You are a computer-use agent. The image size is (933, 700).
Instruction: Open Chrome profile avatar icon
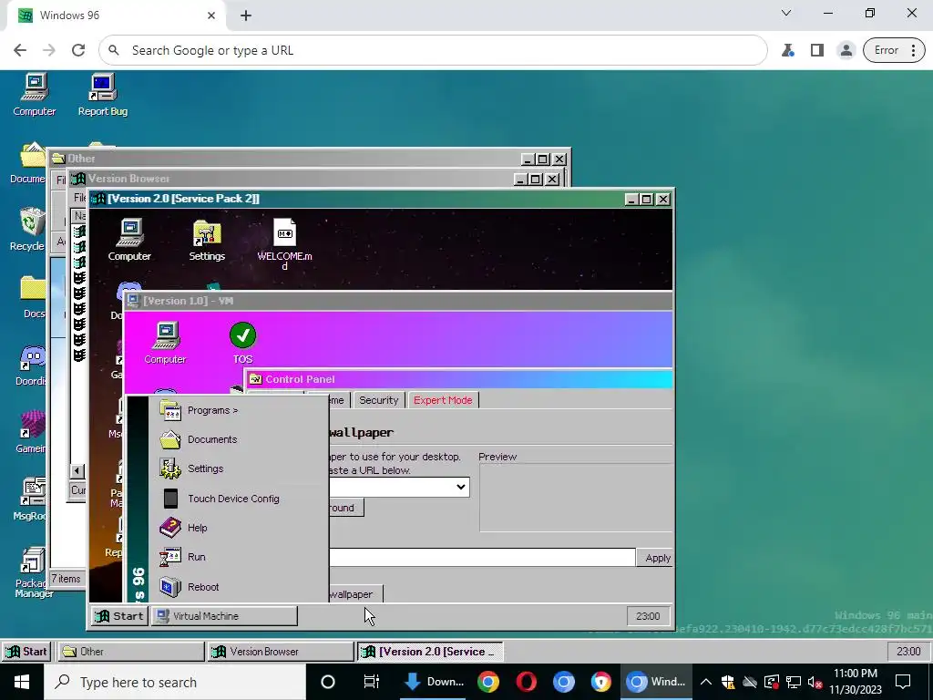pos(846,50)
